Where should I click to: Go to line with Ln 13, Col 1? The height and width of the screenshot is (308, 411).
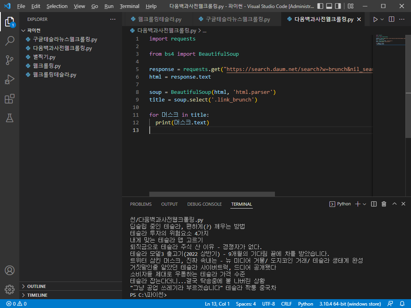tap(217, 304)
